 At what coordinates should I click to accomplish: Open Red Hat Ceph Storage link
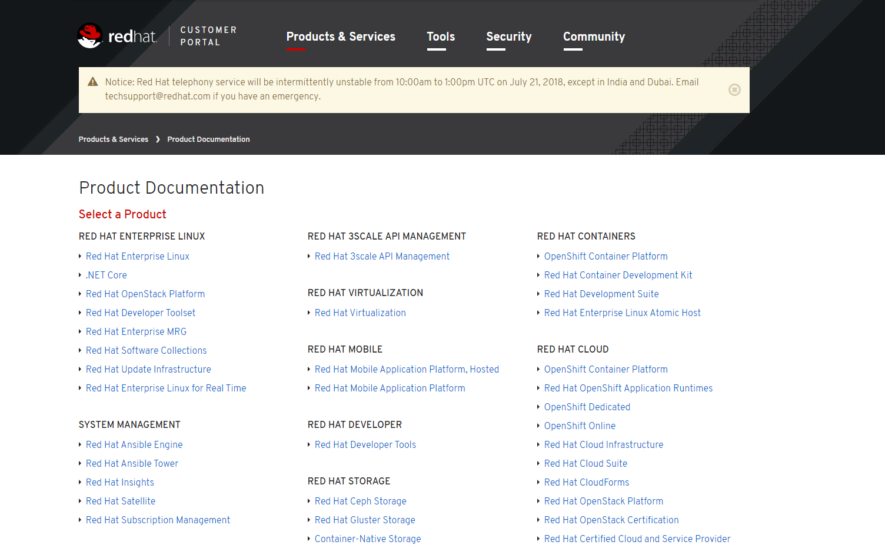click(361, 501)
